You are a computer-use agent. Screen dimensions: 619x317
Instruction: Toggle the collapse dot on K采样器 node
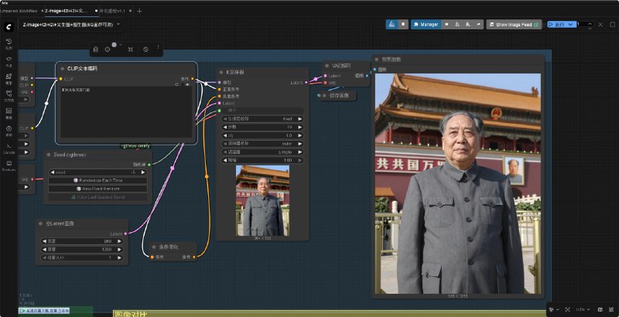pos(221,72)
